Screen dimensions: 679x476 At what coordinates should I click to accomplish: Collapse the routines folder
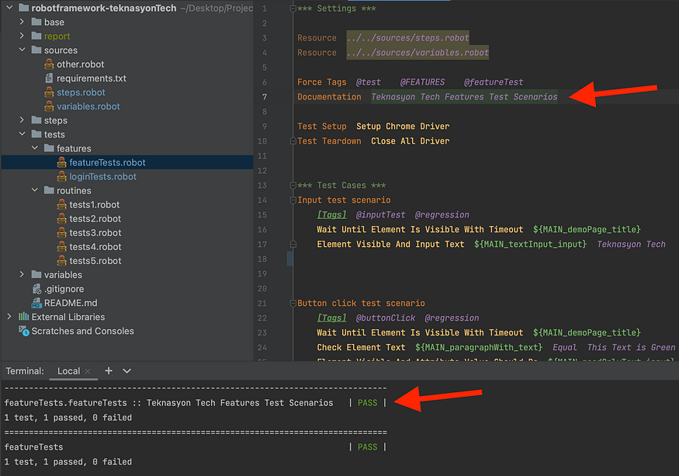pos(35,190)
